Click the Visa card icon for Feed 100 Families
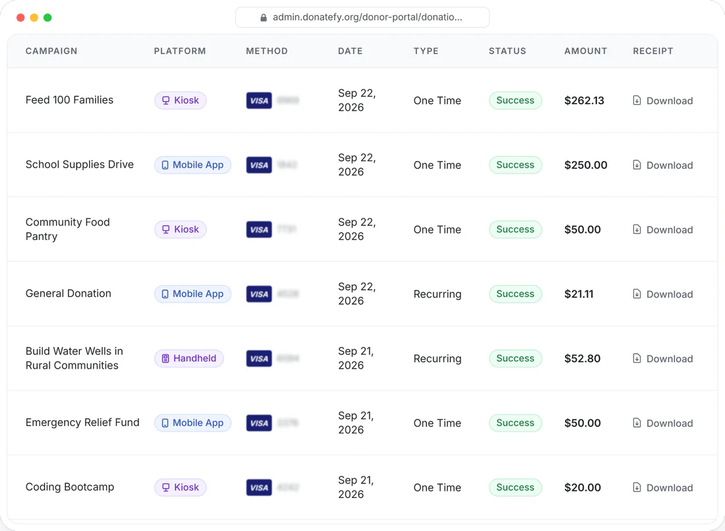 pos(259,100)
